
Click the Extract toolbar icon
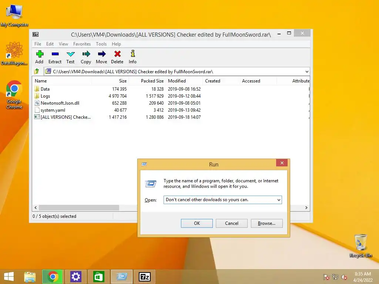pyautogui.click(x=55, y=57)
